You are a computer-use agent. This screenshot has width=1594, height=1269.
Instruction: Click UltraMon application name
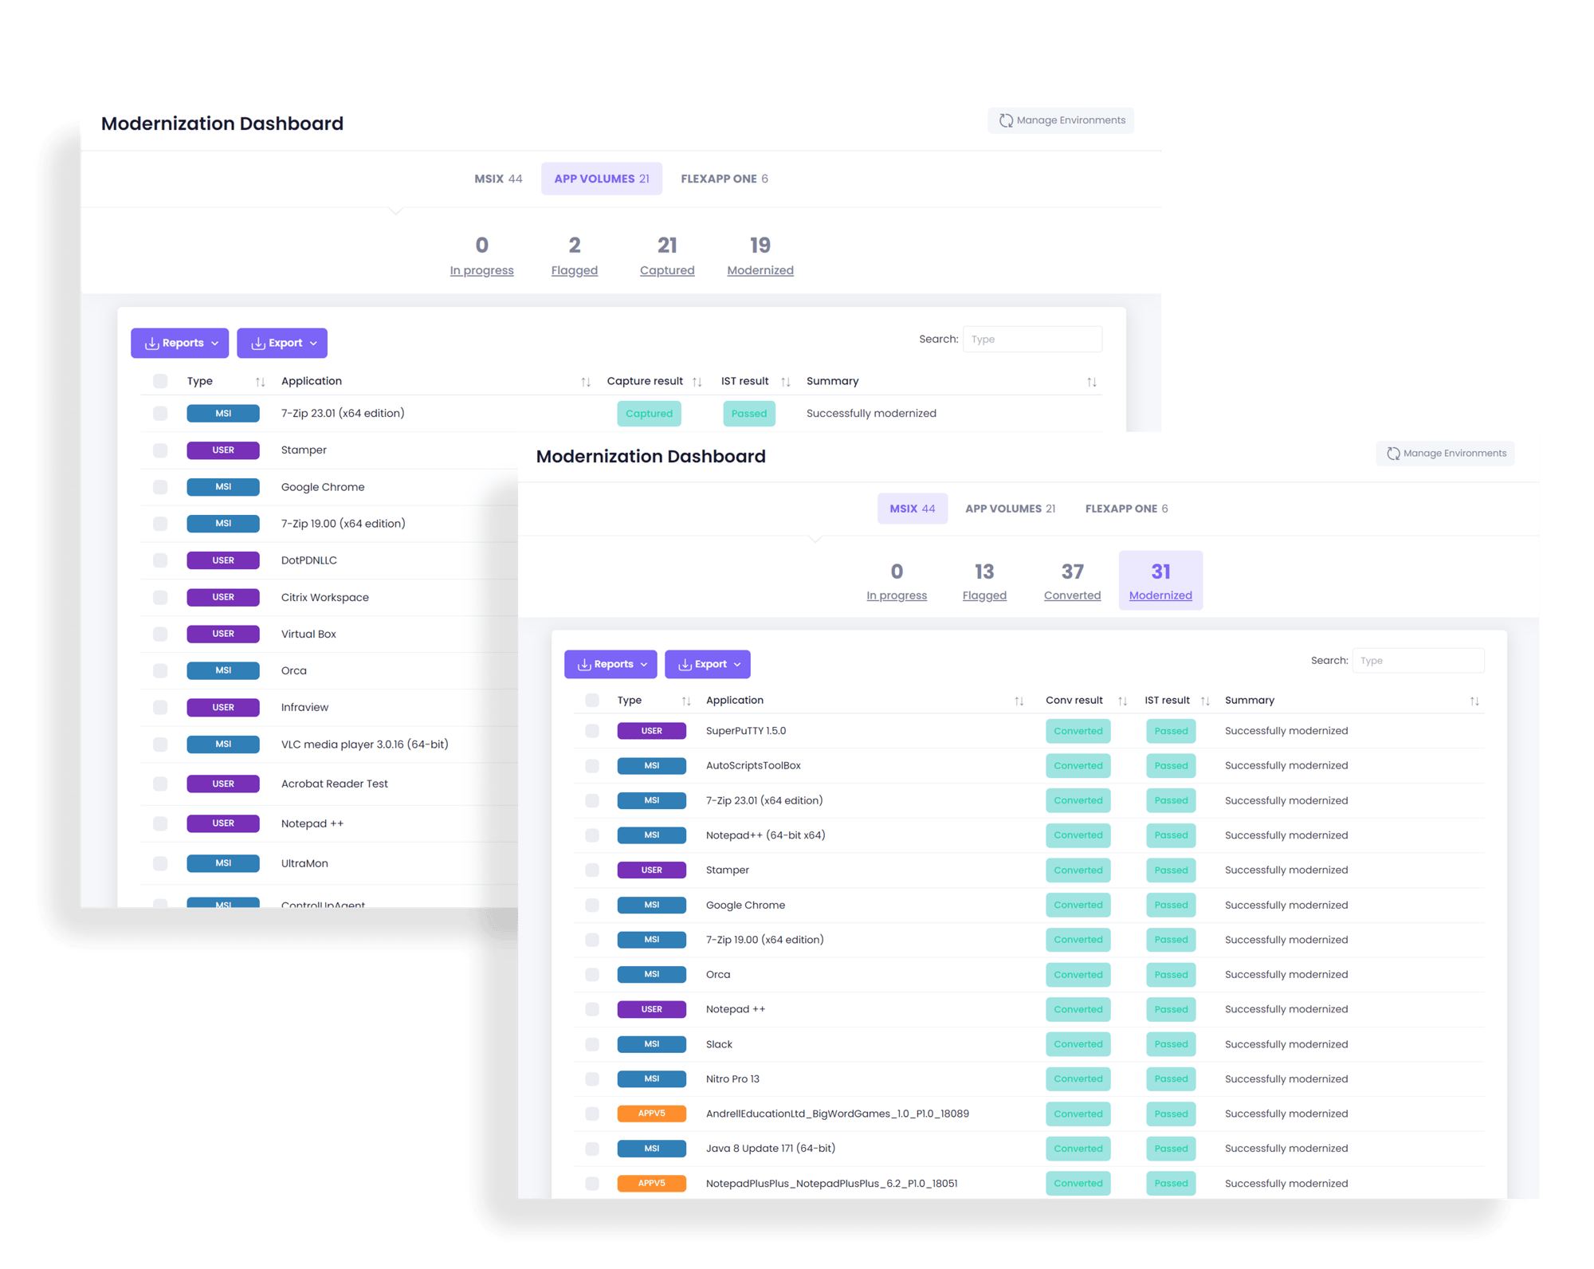[x=304, y=863]
